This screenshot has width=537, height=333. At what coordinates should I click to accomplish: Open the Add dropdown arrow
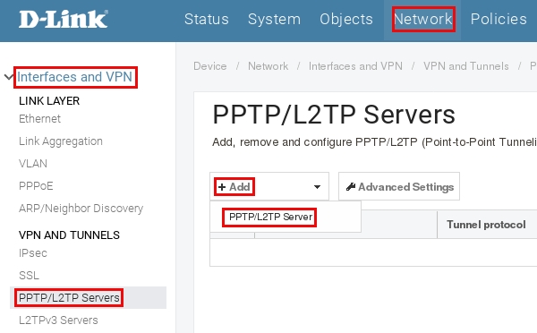[x=317, y=187]
